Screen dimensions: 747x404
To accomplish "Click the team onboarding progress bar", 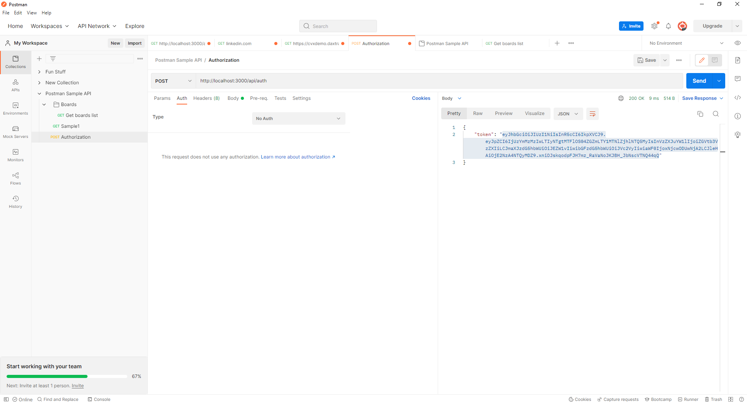I will (67, 376).
